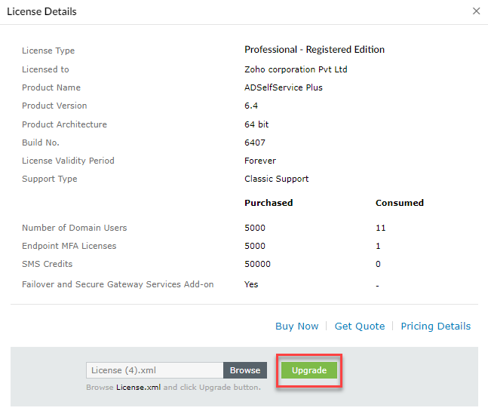Select the Number of Domain Users label
This screenshot has width=488, height=417.
[x=75, y=228]
